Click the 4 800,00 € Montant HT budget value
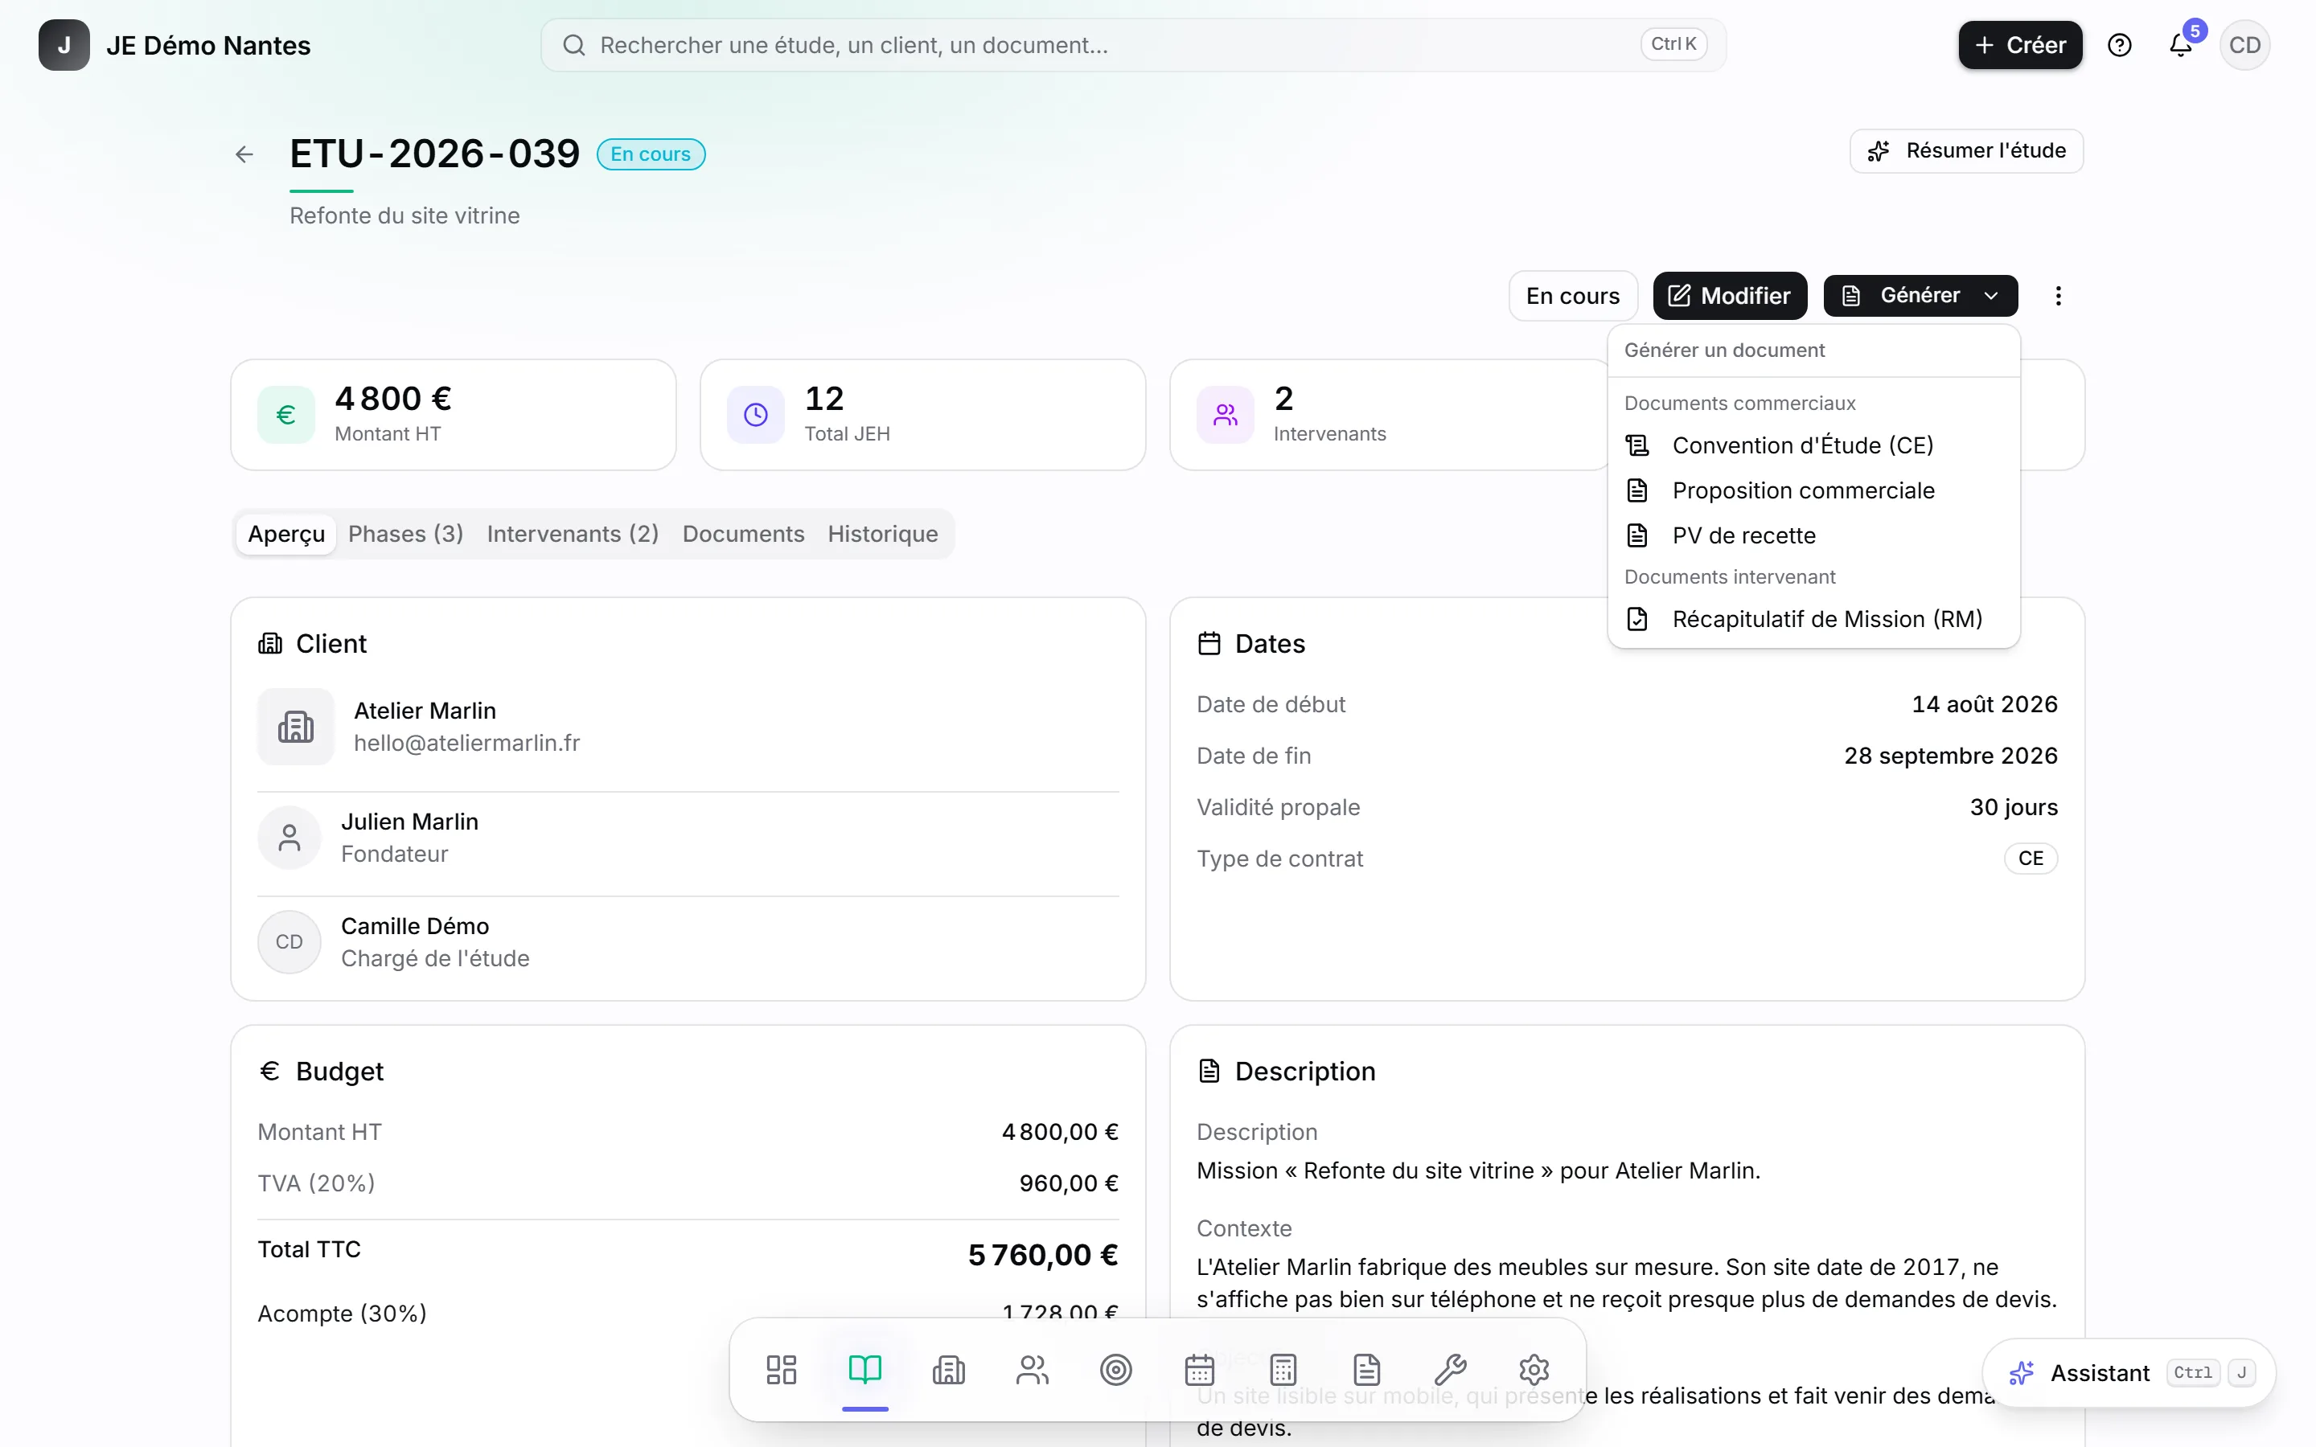 point(1059,1132)
